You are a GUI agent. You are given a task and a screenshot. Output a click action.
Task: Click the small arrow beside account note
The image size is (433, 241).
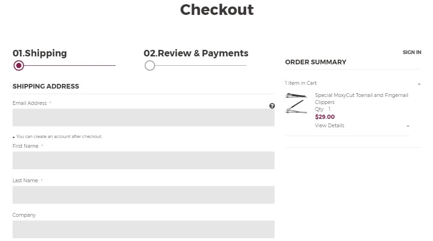click(x=14, y=137)
